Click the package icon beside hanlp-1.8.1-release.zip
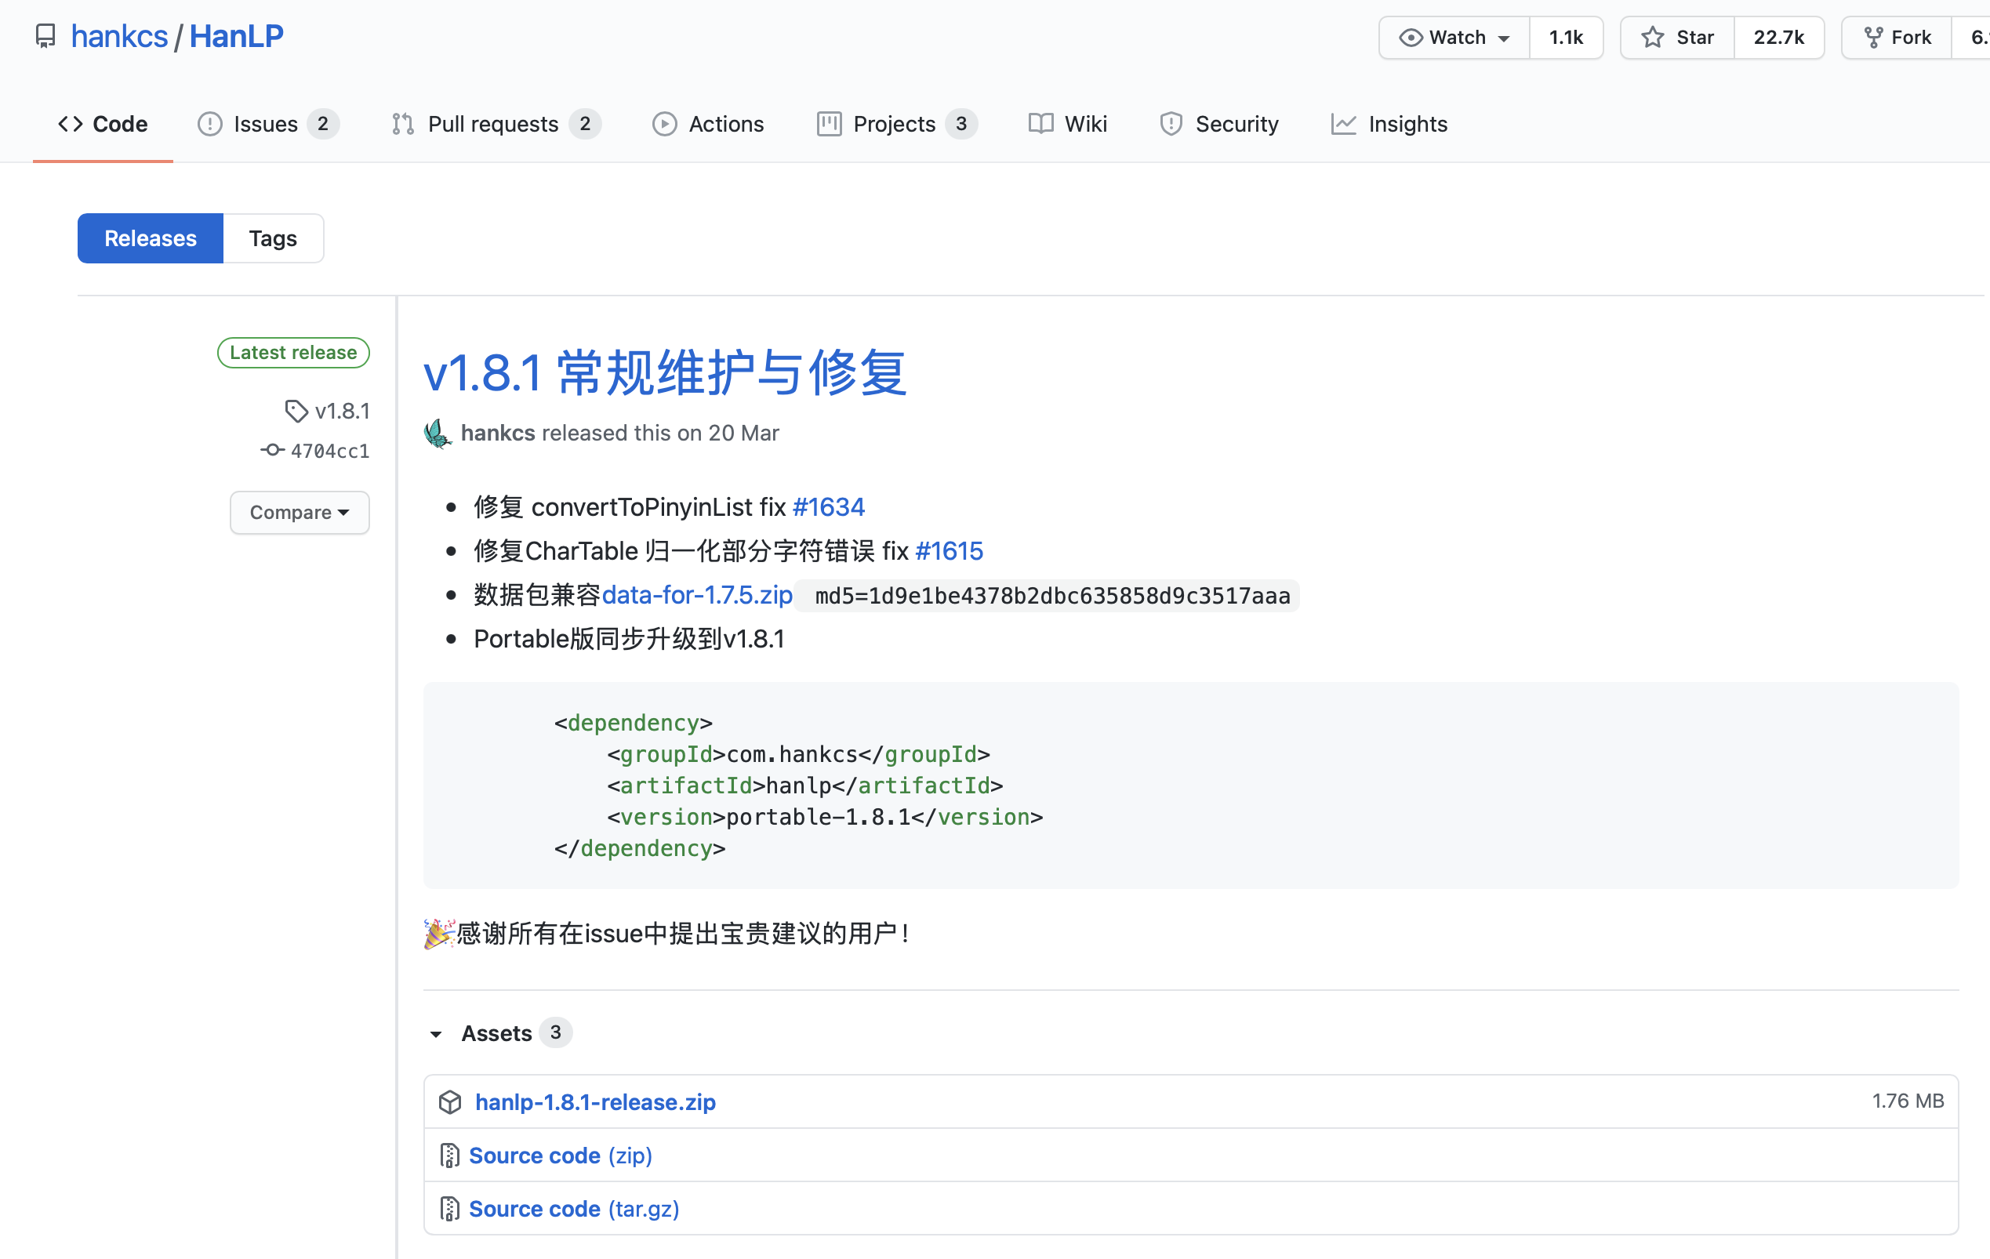The image size is (1990, 1259). pyautogui.click(x=451, y=1102)
